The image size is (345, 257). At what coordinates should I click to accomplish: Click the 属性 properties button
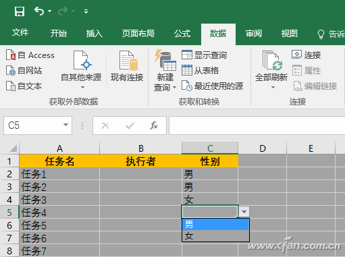point(307,71)
